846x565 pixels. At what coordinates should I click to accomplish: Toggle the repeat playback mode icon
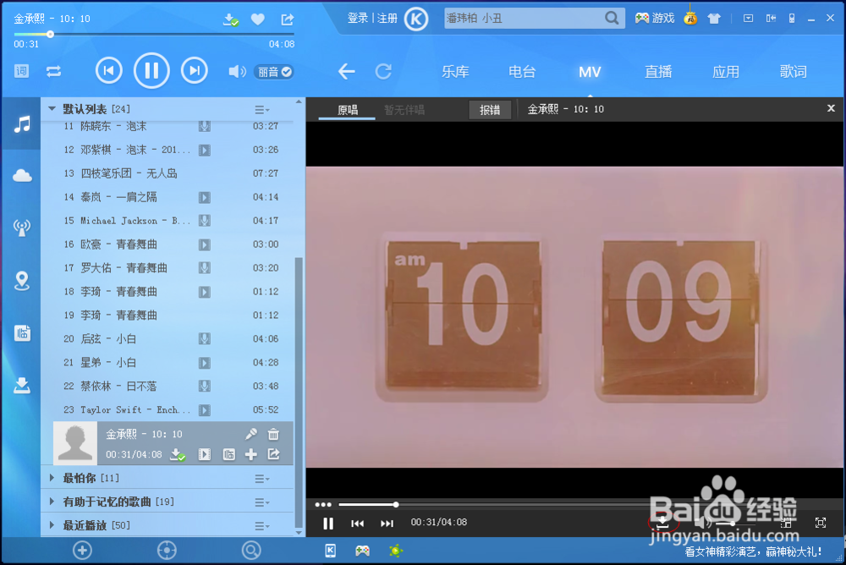point(54,72)
